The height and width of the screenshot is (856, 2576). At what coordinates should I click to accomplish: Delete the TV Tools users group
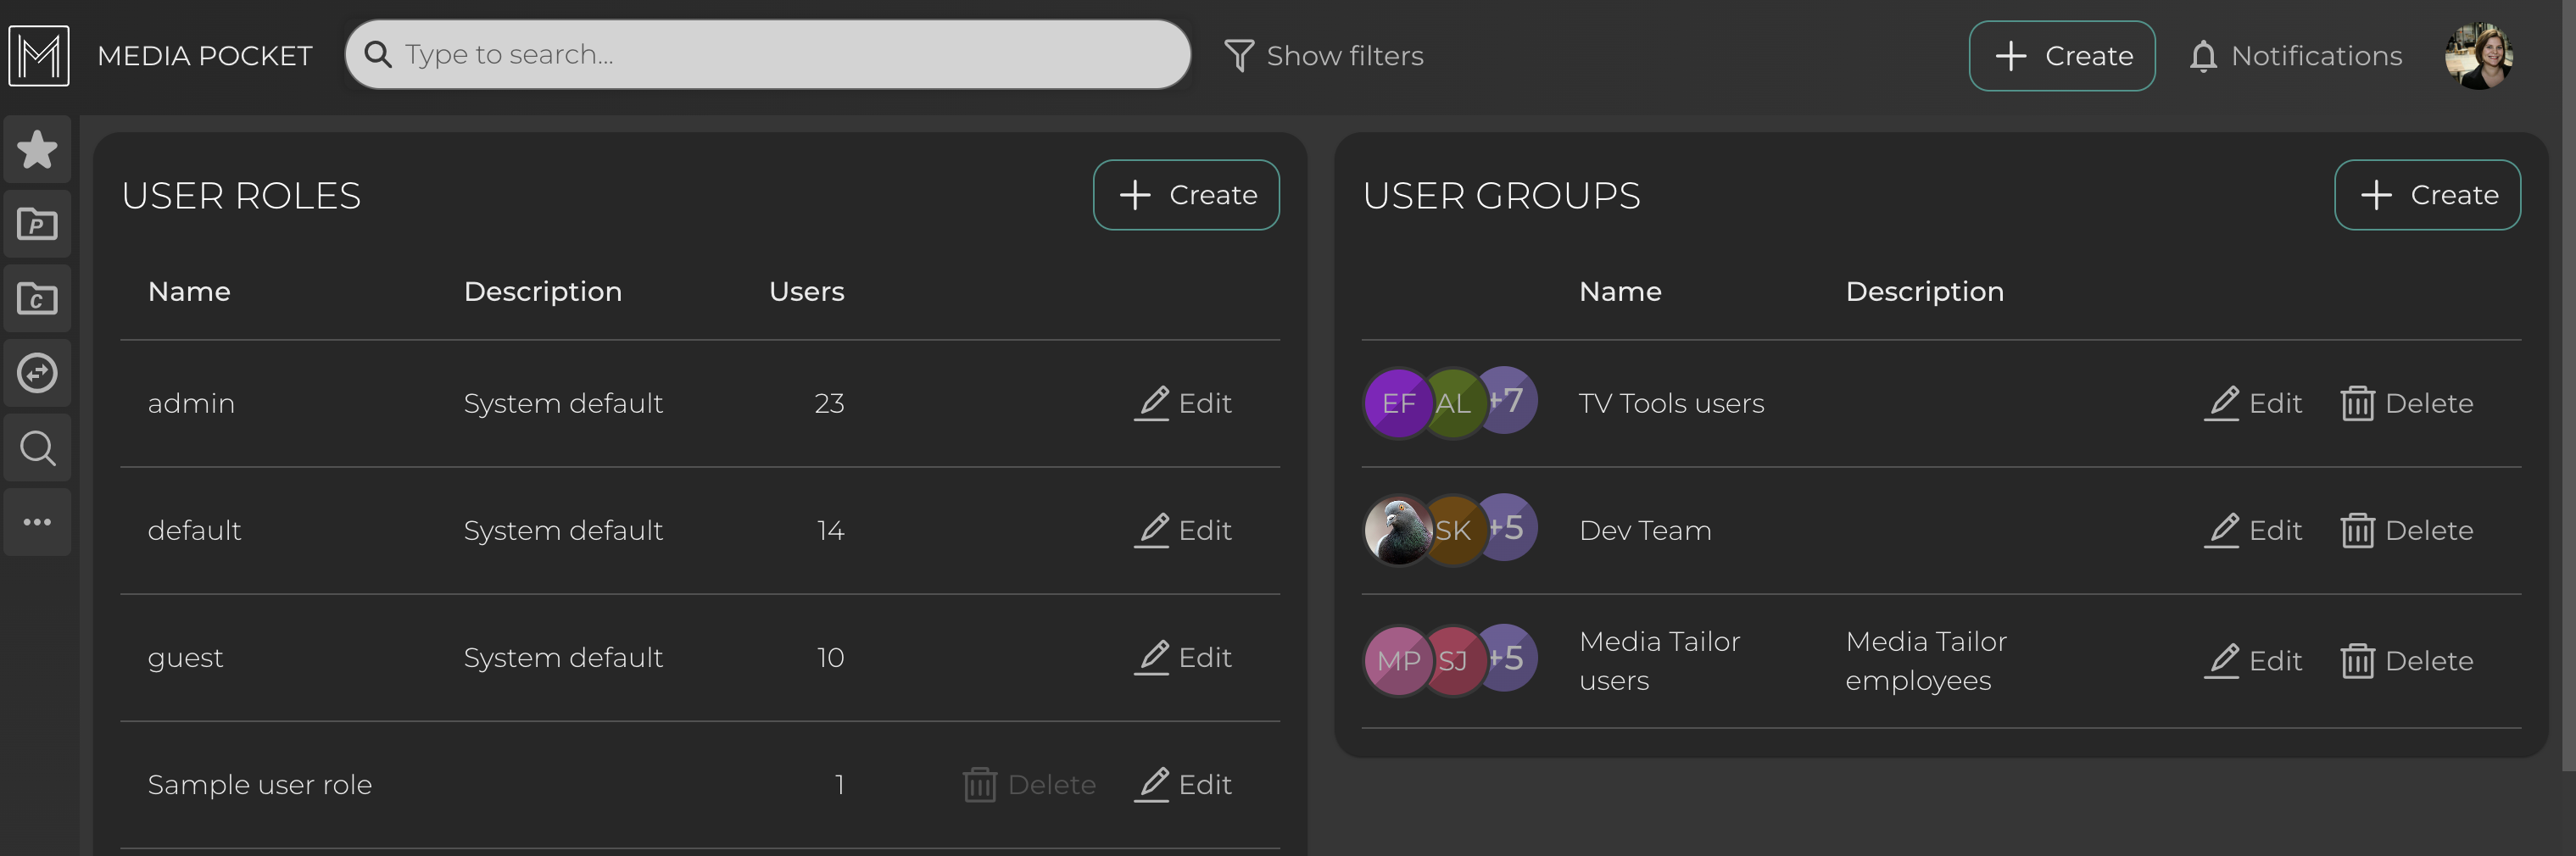click(2406, 403)
